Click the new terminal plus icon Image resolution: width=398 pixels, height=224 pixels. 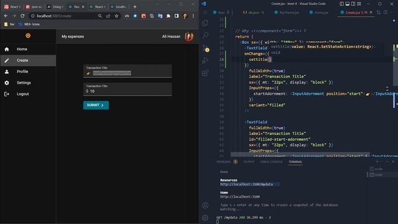377,162
